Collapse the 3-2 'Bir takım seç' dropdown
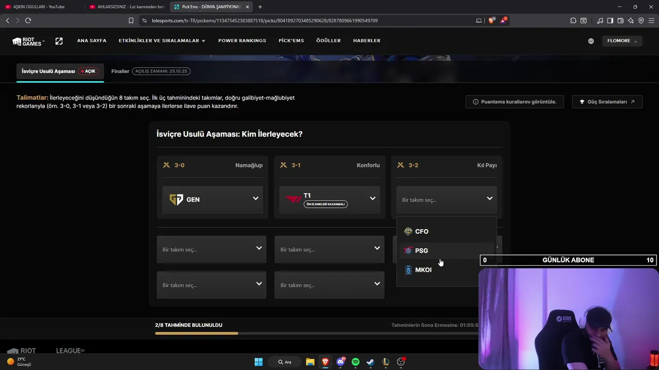 (446, 199)
